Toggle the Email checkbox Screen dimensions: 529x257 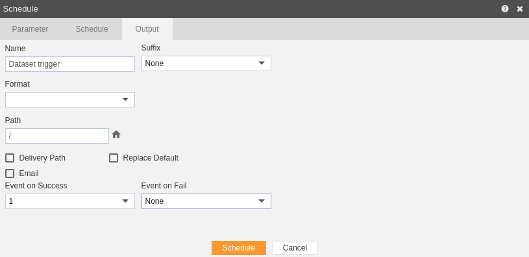coord(10,173)
